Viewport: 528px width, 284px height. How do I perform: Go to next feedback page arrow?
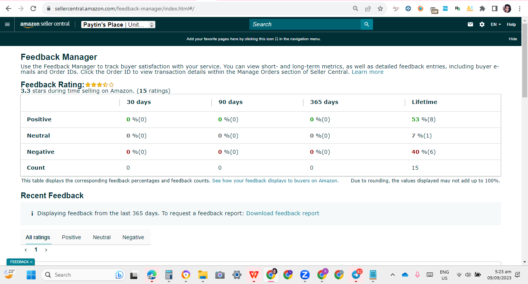pyautogui.click(x=46, y=250)
